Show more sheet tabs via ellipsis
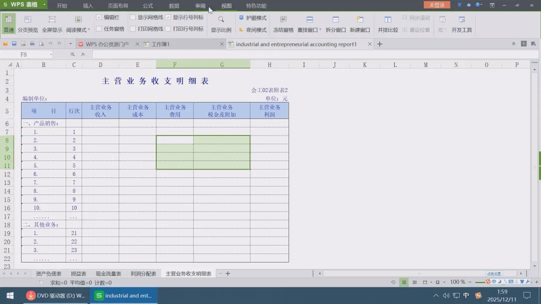Image resolution: width=541 pixels, height=304 pixels. point(220,273)
